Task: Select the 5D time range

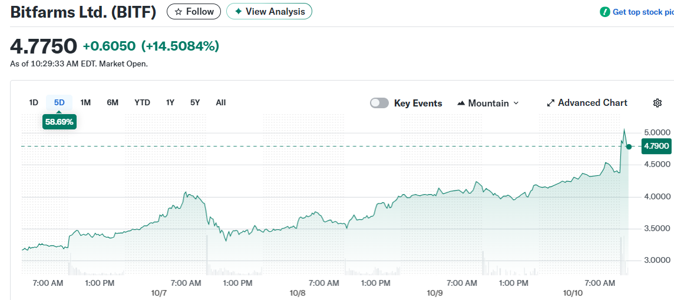Action: [x=60, y=102]
